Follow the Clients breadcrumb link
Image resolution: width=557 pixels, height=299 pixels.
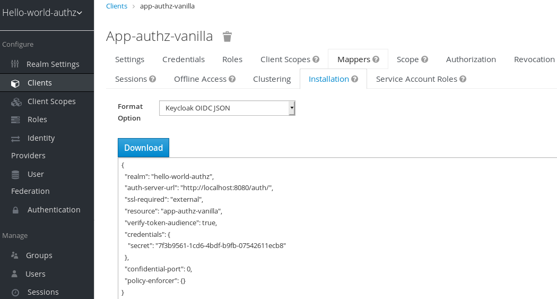point(117,6)
